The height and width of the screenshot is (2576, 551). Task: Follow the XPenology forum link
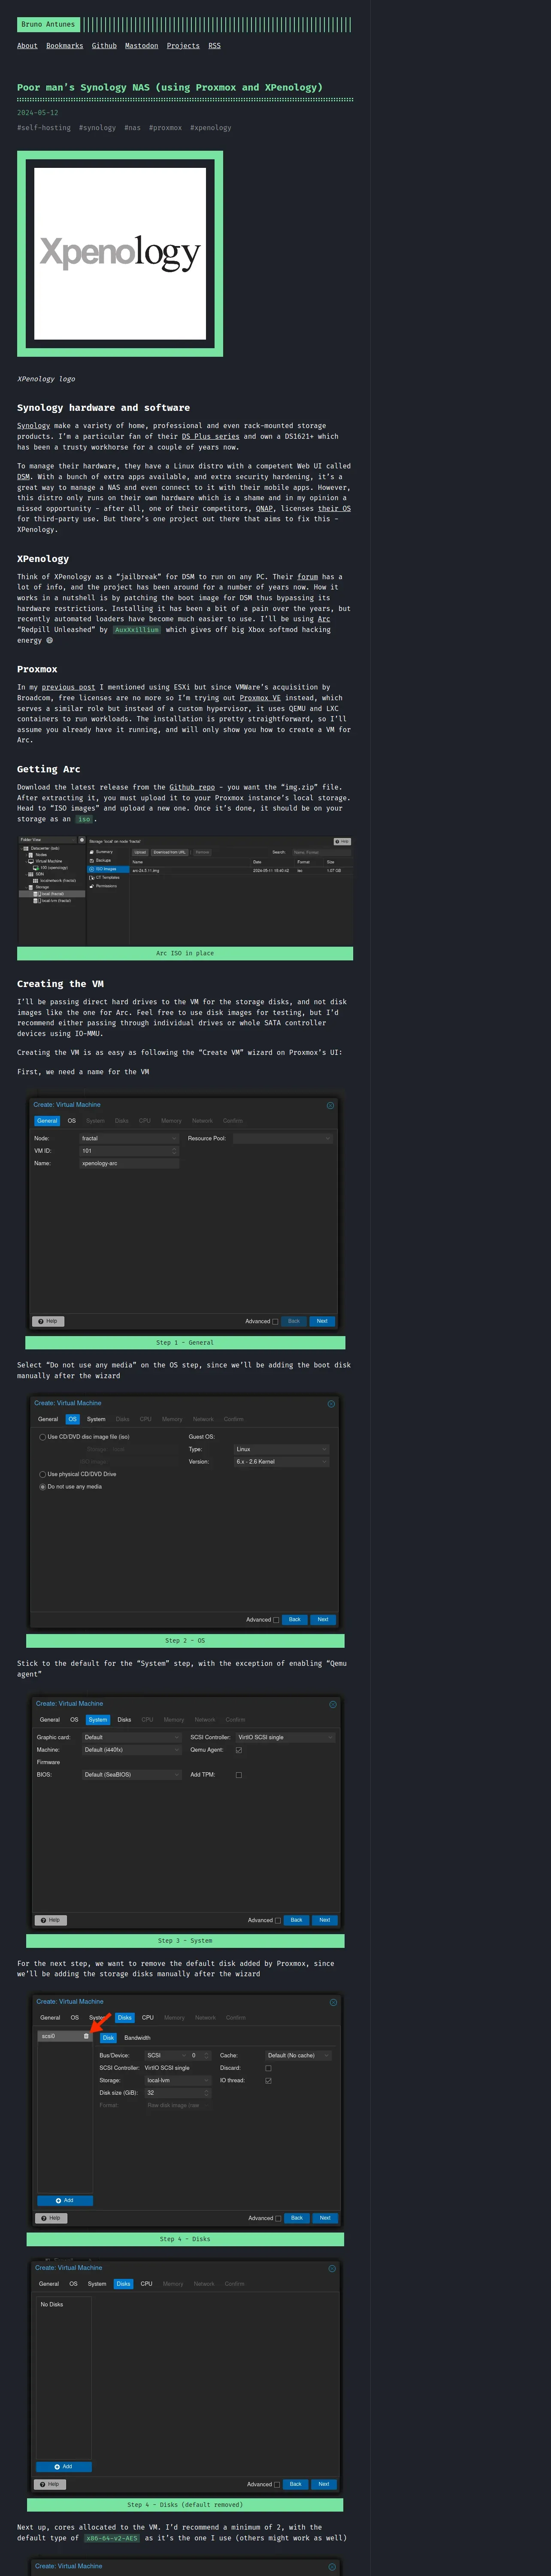coord(307,576)
